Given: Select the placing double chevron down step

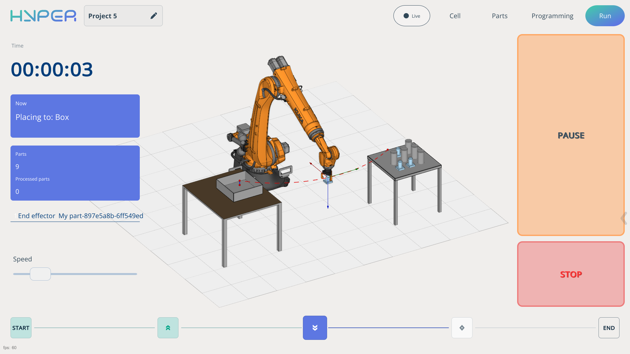Looking at the screenshot, I should click(315, 328).
